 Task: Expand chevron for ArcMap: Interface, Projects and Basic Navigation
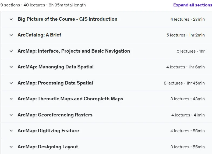[11, 51]
